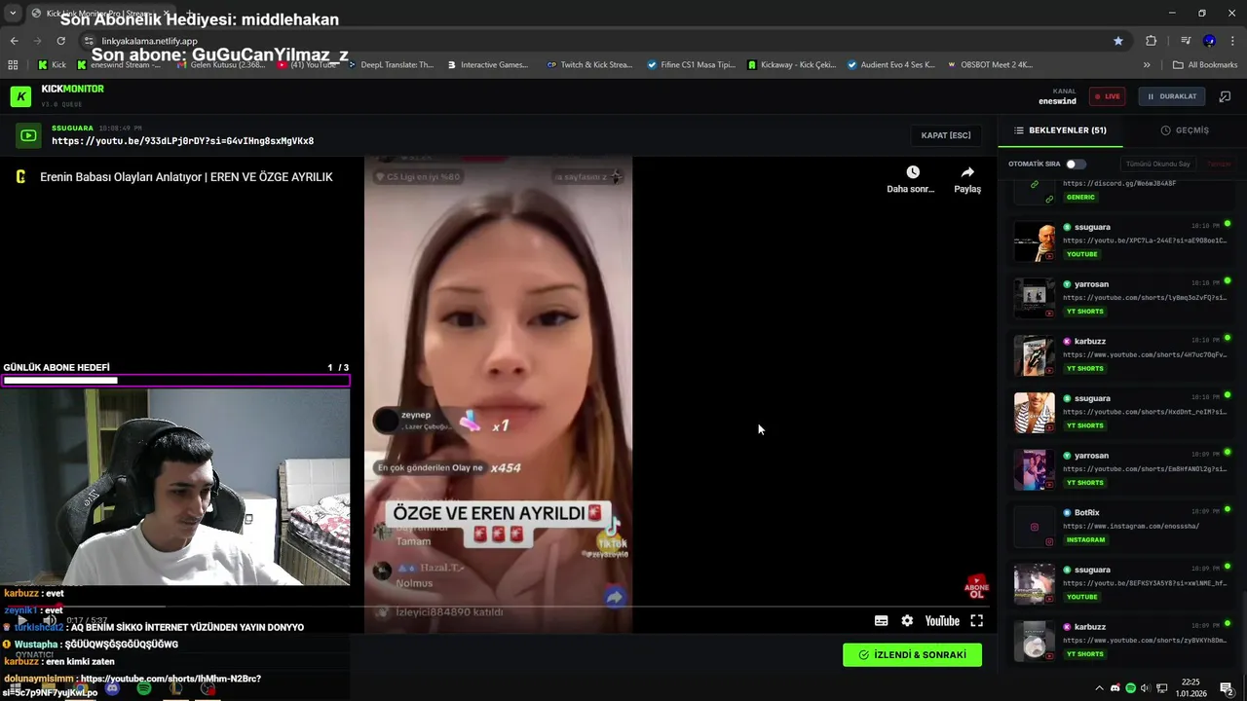Screen dimensions: 1247x701
Task: Open the discord.gg queue link
Action: pos(1118,183)
